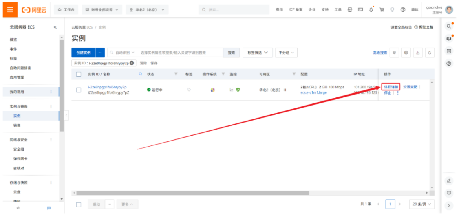Open the 标签筛选 dropdown
The image size is (461, 222).
click(258, 53)
